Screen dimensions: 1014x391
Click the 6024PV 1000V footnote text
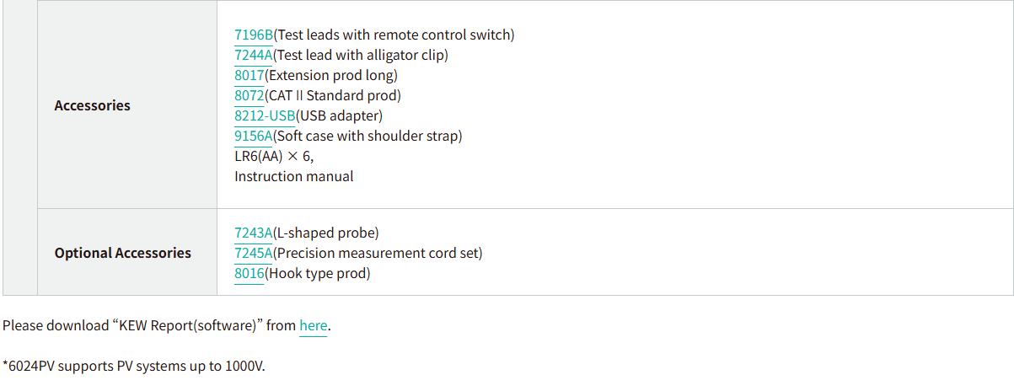coord(134,367)
